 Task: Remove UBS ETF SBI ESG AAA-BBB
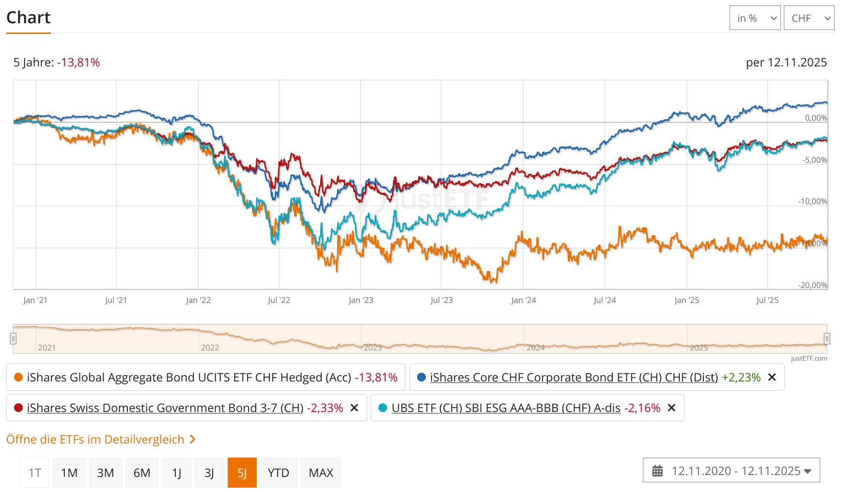(671, 408)
